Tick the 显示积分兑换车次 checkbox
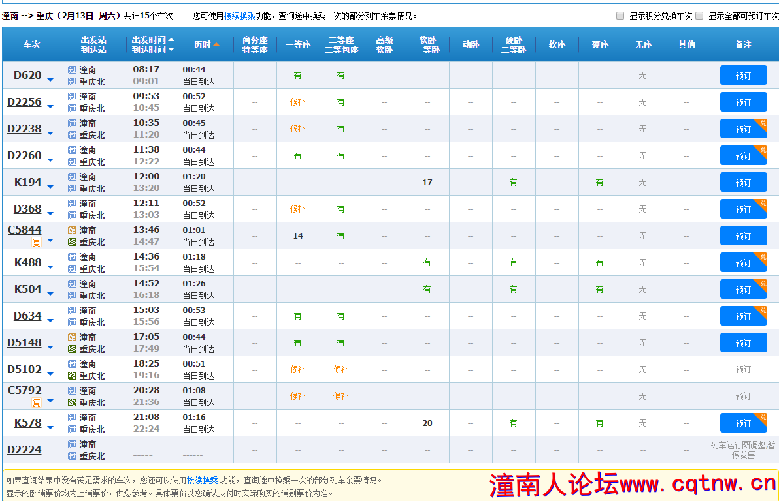 pos(620,16)
